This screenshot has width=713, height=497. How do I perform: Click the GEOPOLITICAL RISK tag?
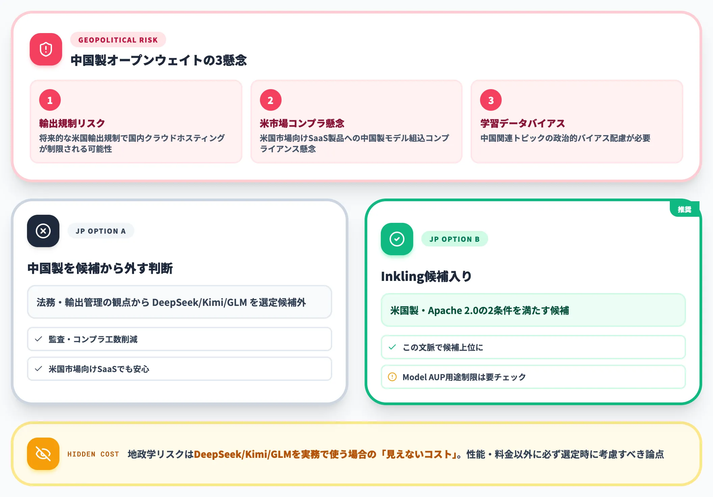(x=118, y=40)
